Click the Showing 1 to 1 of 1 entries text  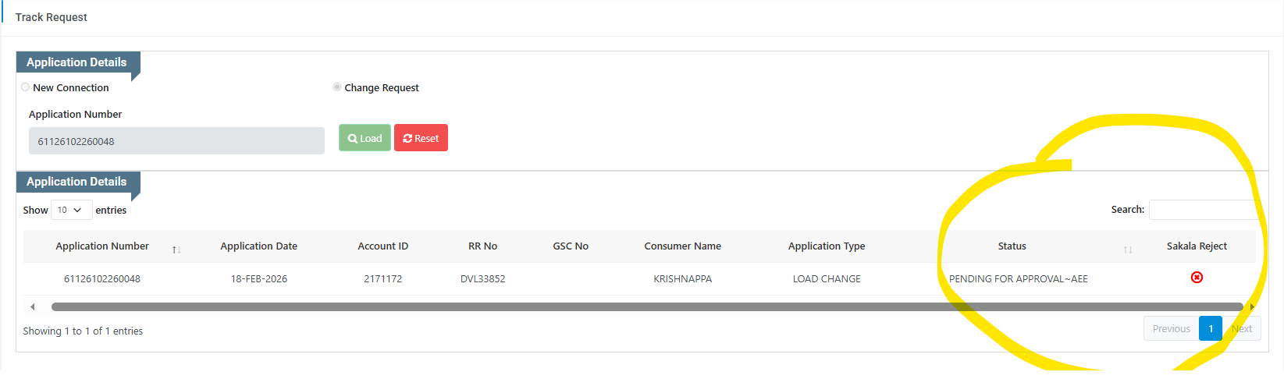83,331
